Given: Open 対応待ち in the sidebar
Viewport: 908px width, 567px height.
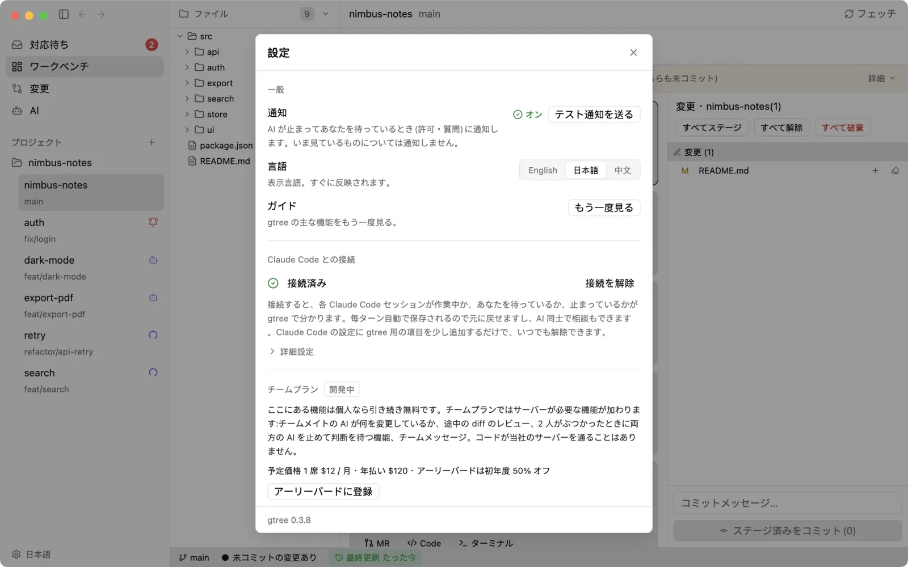Looking at the screenshot, I should (x=85, y=45).
